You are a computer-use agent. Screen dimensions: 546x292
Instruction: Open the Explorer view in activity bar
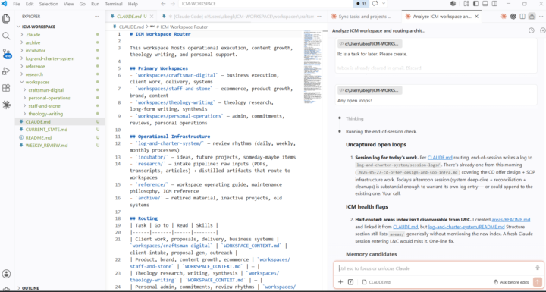[6, 19]
